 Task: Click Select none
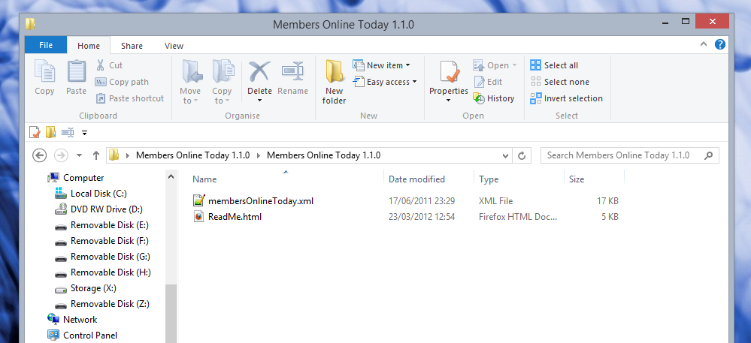(x=560, y=82)
